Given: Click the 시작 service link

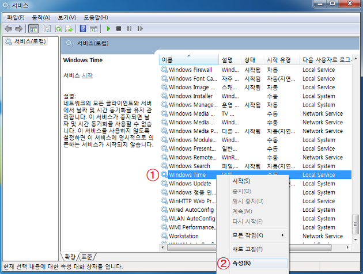Looking at the screenshot, I should [87, 75].
